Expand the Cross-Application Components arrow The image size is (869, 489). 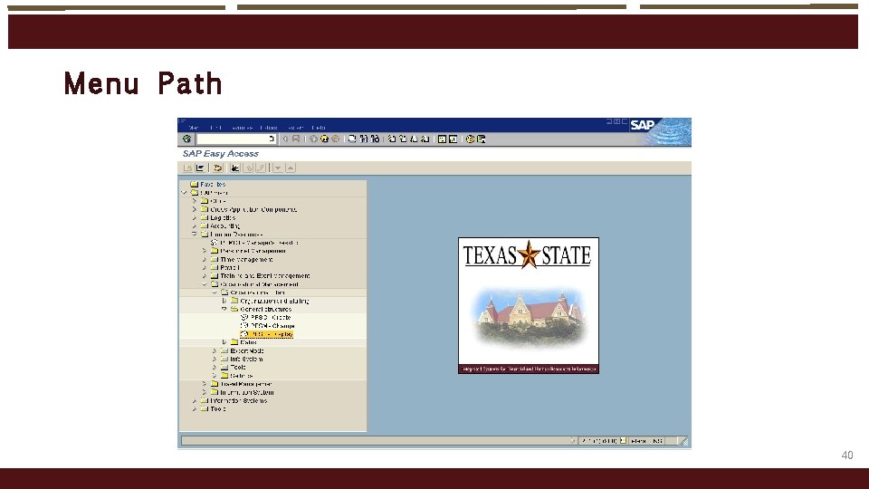195,209
